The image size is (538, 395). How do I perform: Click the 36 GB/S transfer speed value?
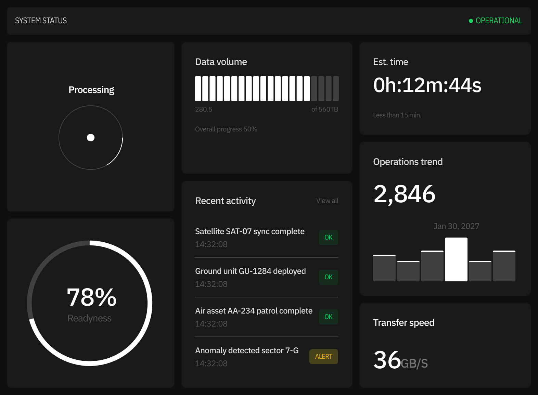pyautogui.click(x=400, y=360)
